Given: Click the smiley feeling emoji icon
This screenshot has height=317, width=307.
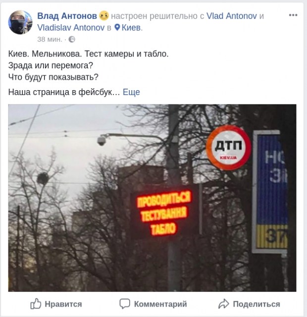Looking at the screenshot, I should tap(104, 15).
